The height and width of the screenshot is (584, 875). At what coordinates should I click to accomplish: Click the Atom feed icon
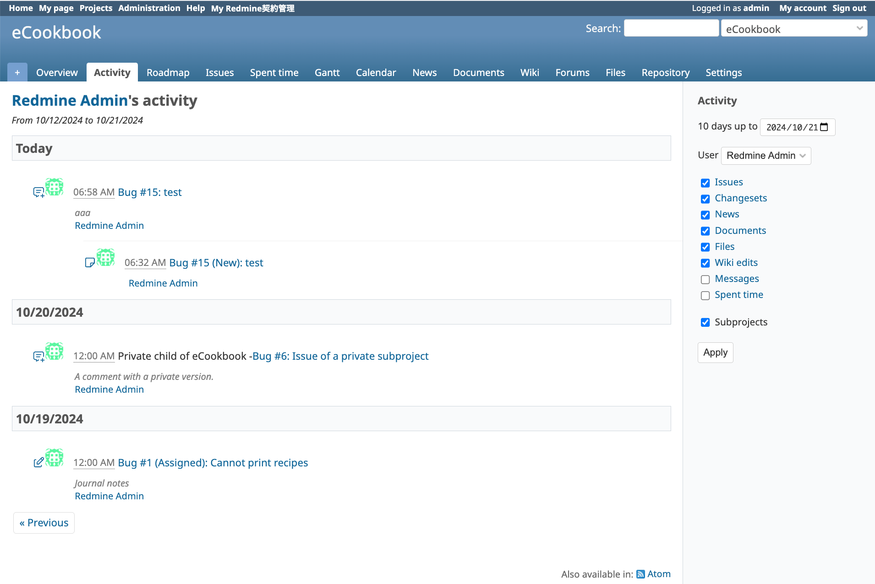[640, 574]
